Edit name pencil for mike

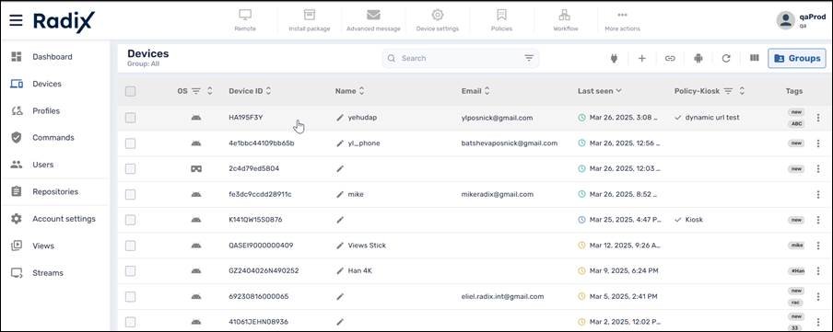340,194
